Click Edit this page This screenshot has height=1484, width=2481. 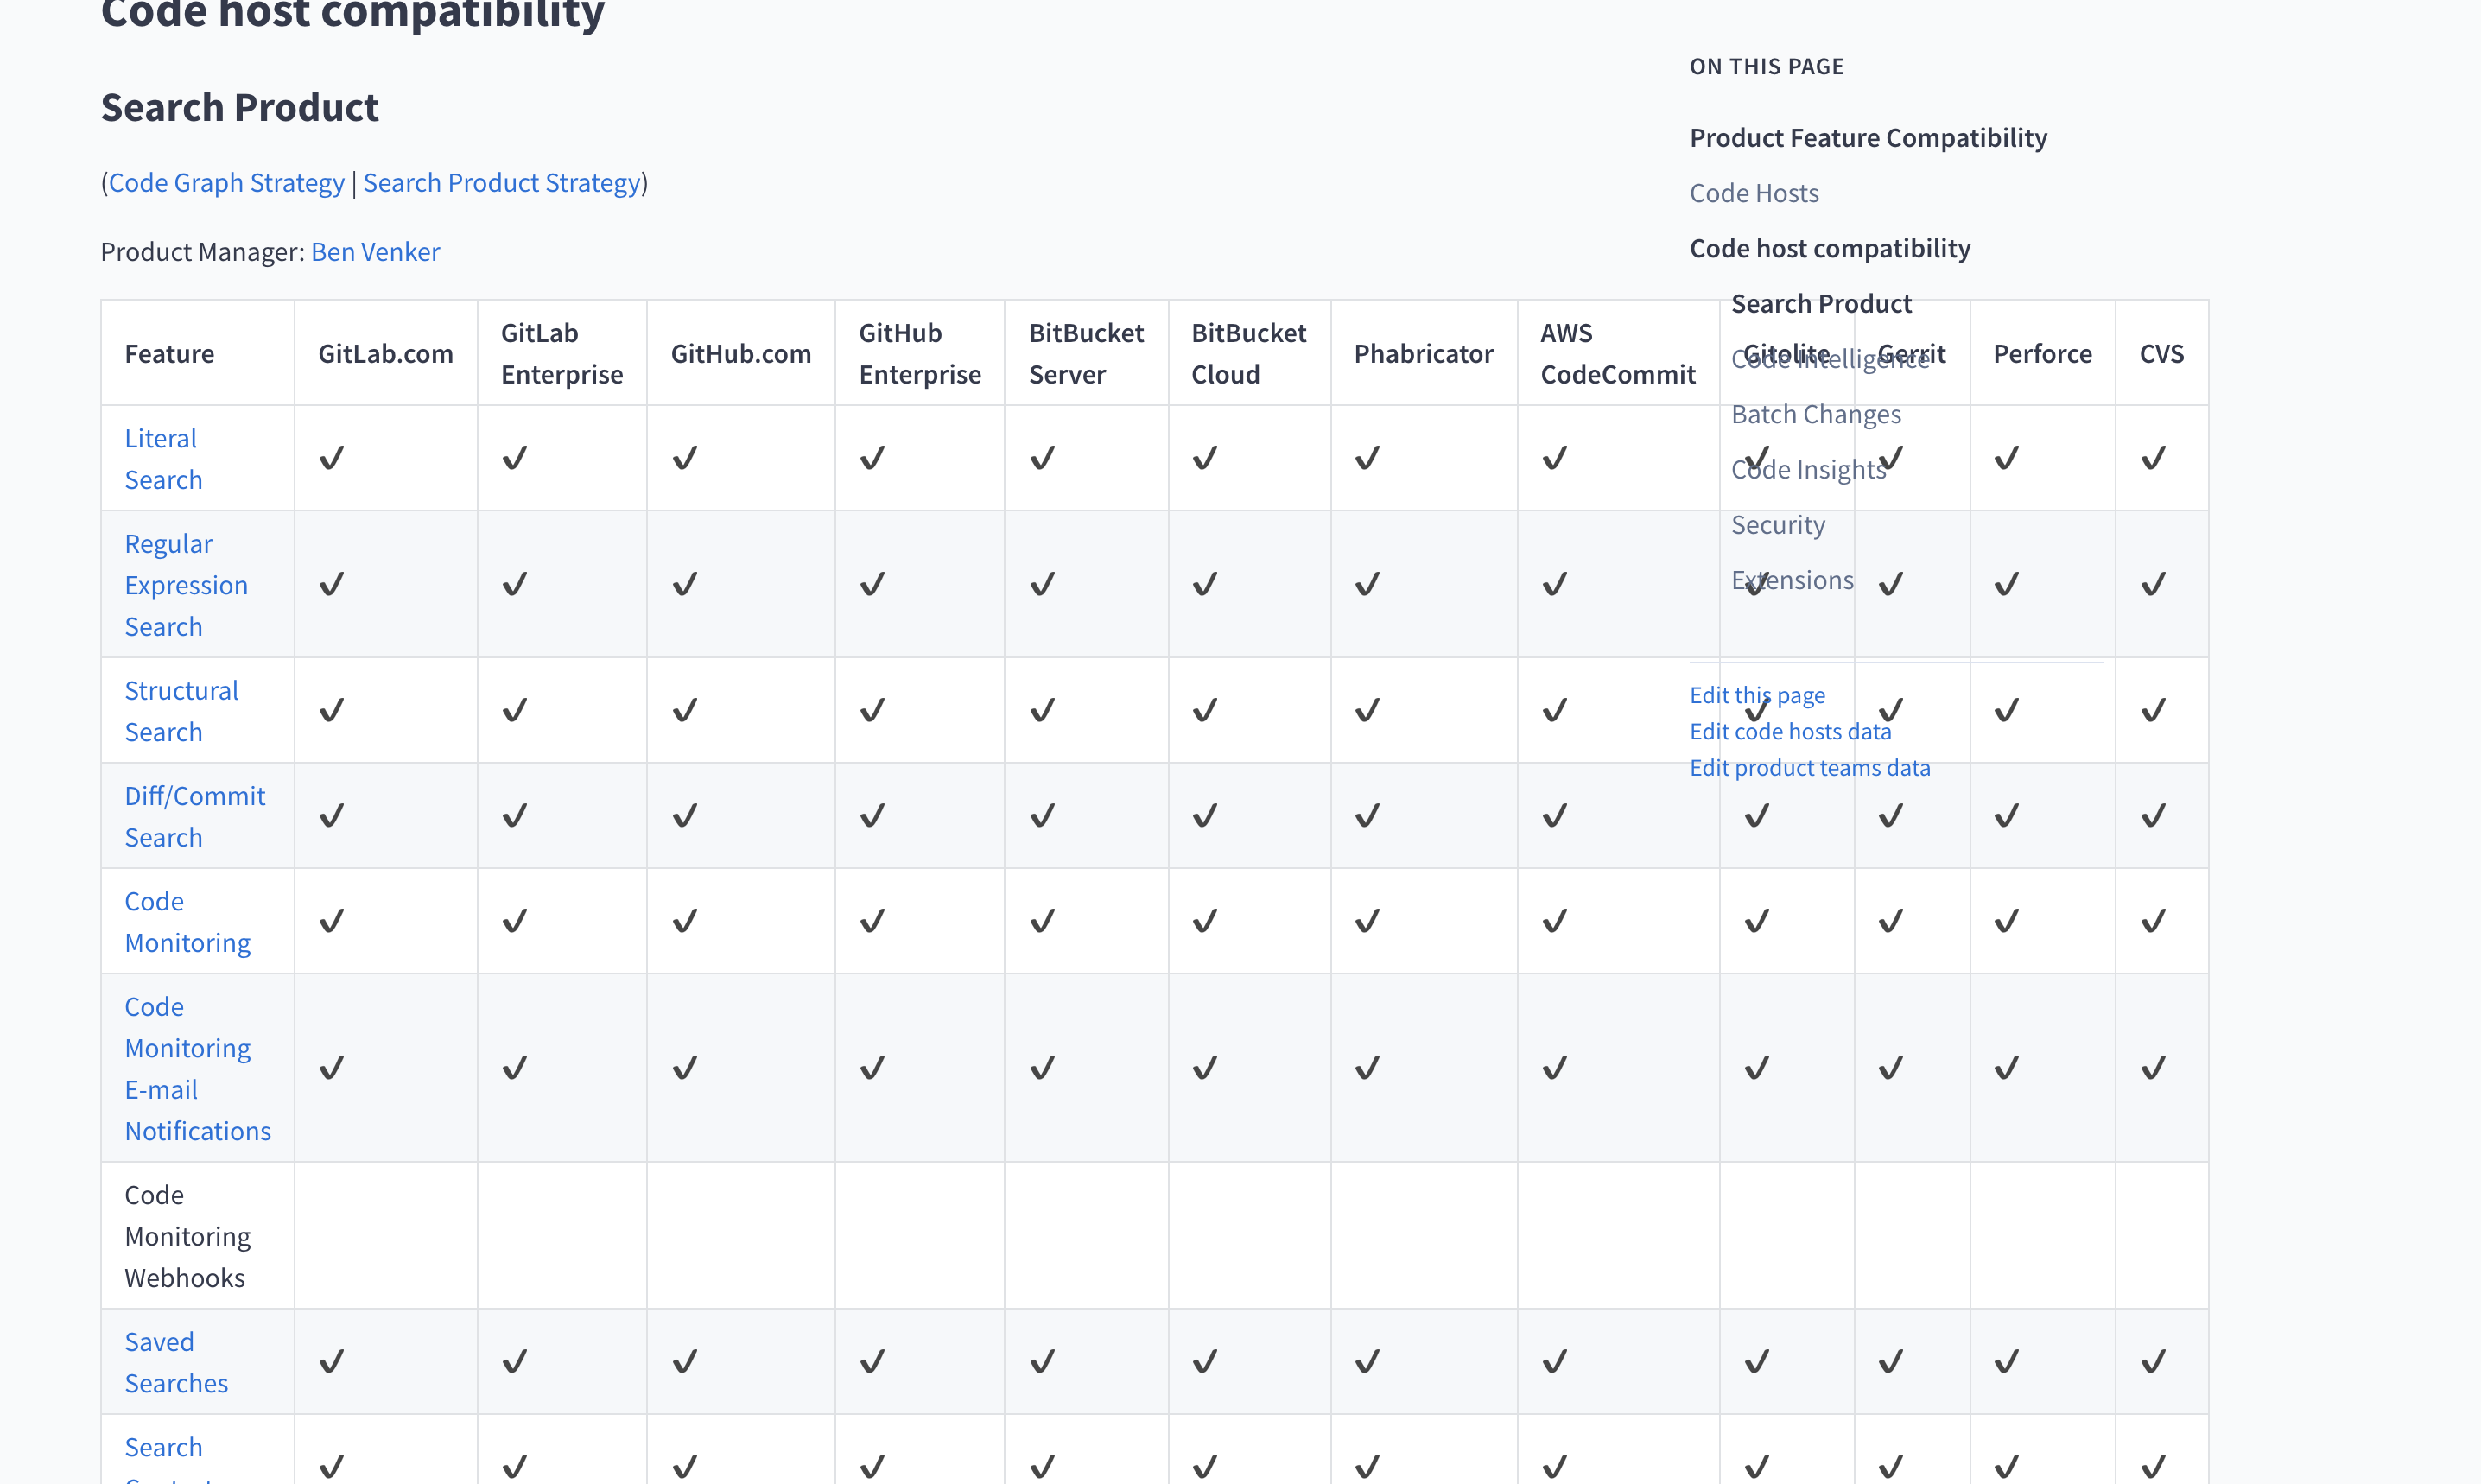point(1757,694)
